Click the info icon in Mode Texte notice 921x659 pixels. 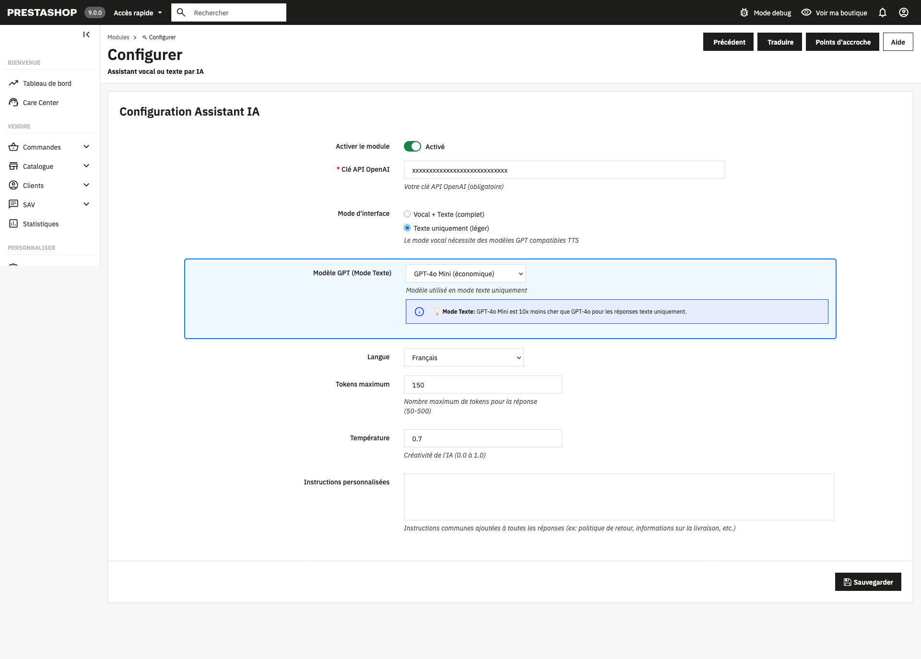click(x=419, y=312)
